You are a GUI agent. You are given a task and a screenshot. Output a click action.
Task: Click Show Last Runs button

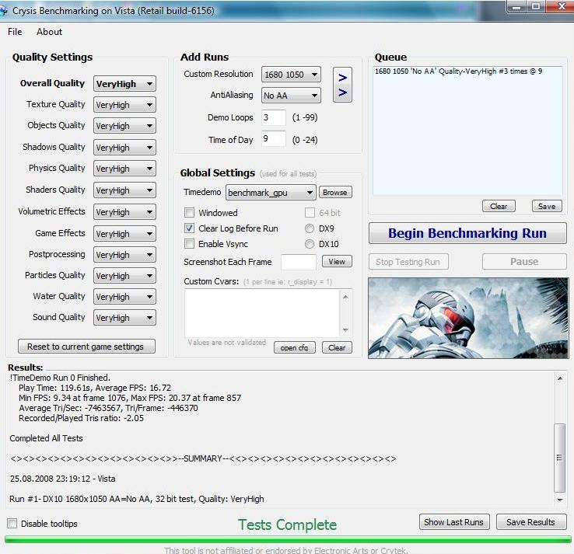pos(454,522)
